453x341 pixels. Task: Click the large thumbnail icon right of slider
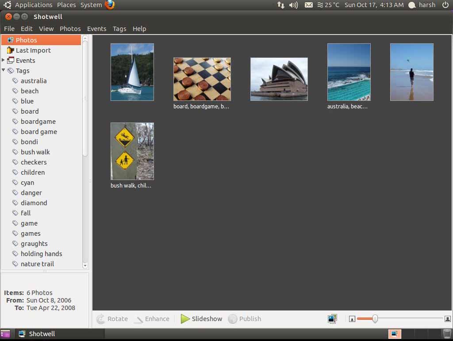pyautogui.click(x=447, y=319)
